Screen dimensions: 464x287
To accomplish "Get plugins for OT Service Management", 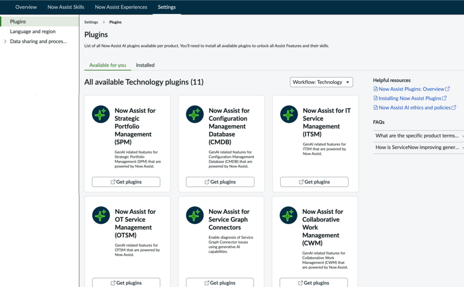I will click(x=126, y=283).
